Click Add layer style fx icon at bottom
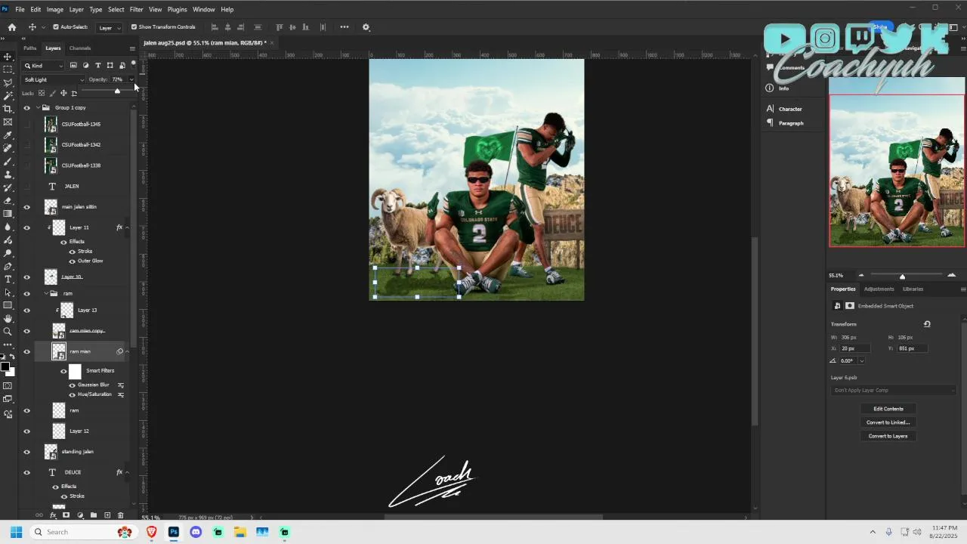Viewport: 967px width, 544px height. [x=53, y=515]
